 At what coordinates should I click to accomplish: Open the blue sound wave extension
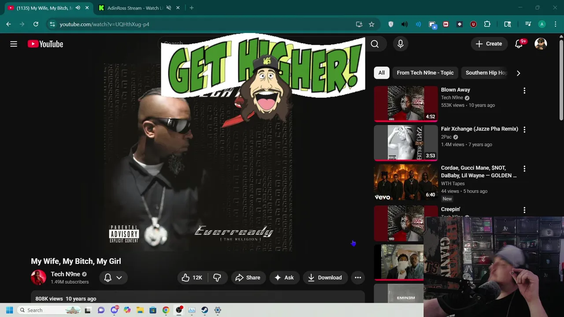click(x=418, y=24)
